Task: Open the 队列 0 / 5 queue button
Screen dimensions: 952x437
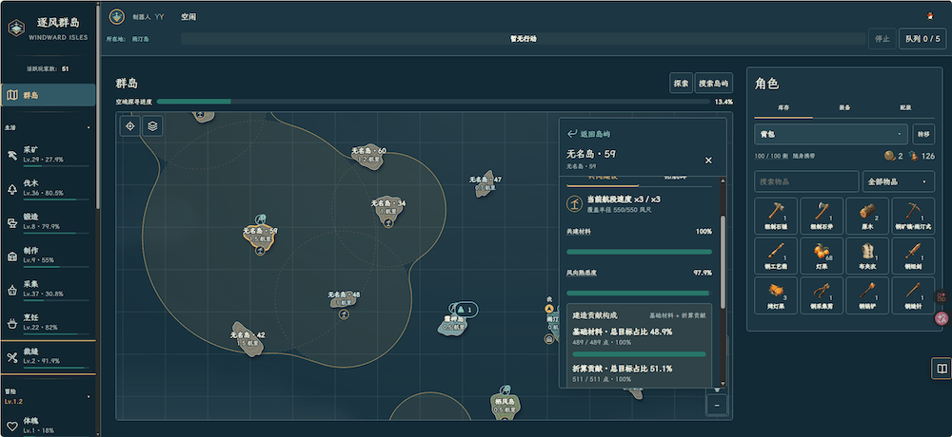Action: (922, 39)
